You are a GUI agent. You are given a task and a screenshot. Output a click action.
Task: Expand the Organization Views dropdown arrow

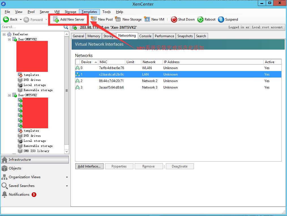[67, 177]
